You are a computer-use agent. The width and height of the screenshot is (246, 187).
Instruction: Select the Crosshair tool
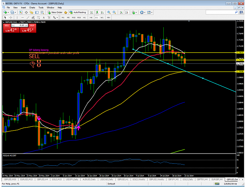click(x=11, y=18)
